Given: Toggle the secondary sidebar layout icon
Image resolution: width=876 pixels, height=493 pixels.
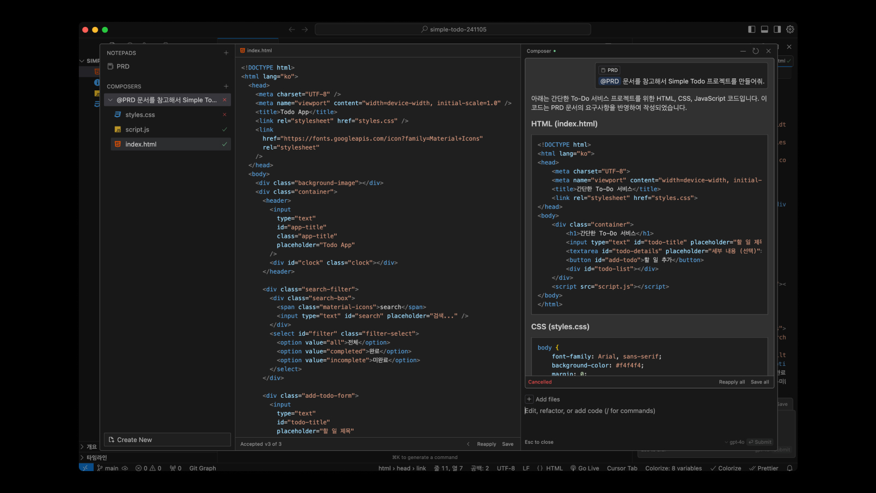Looking at the screenshot, I should [x=777, y=30].
